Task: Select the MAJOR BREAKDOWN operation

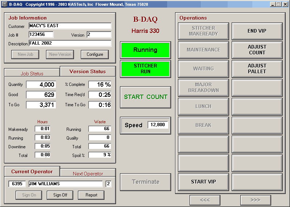Action: (x=203, y=88)
